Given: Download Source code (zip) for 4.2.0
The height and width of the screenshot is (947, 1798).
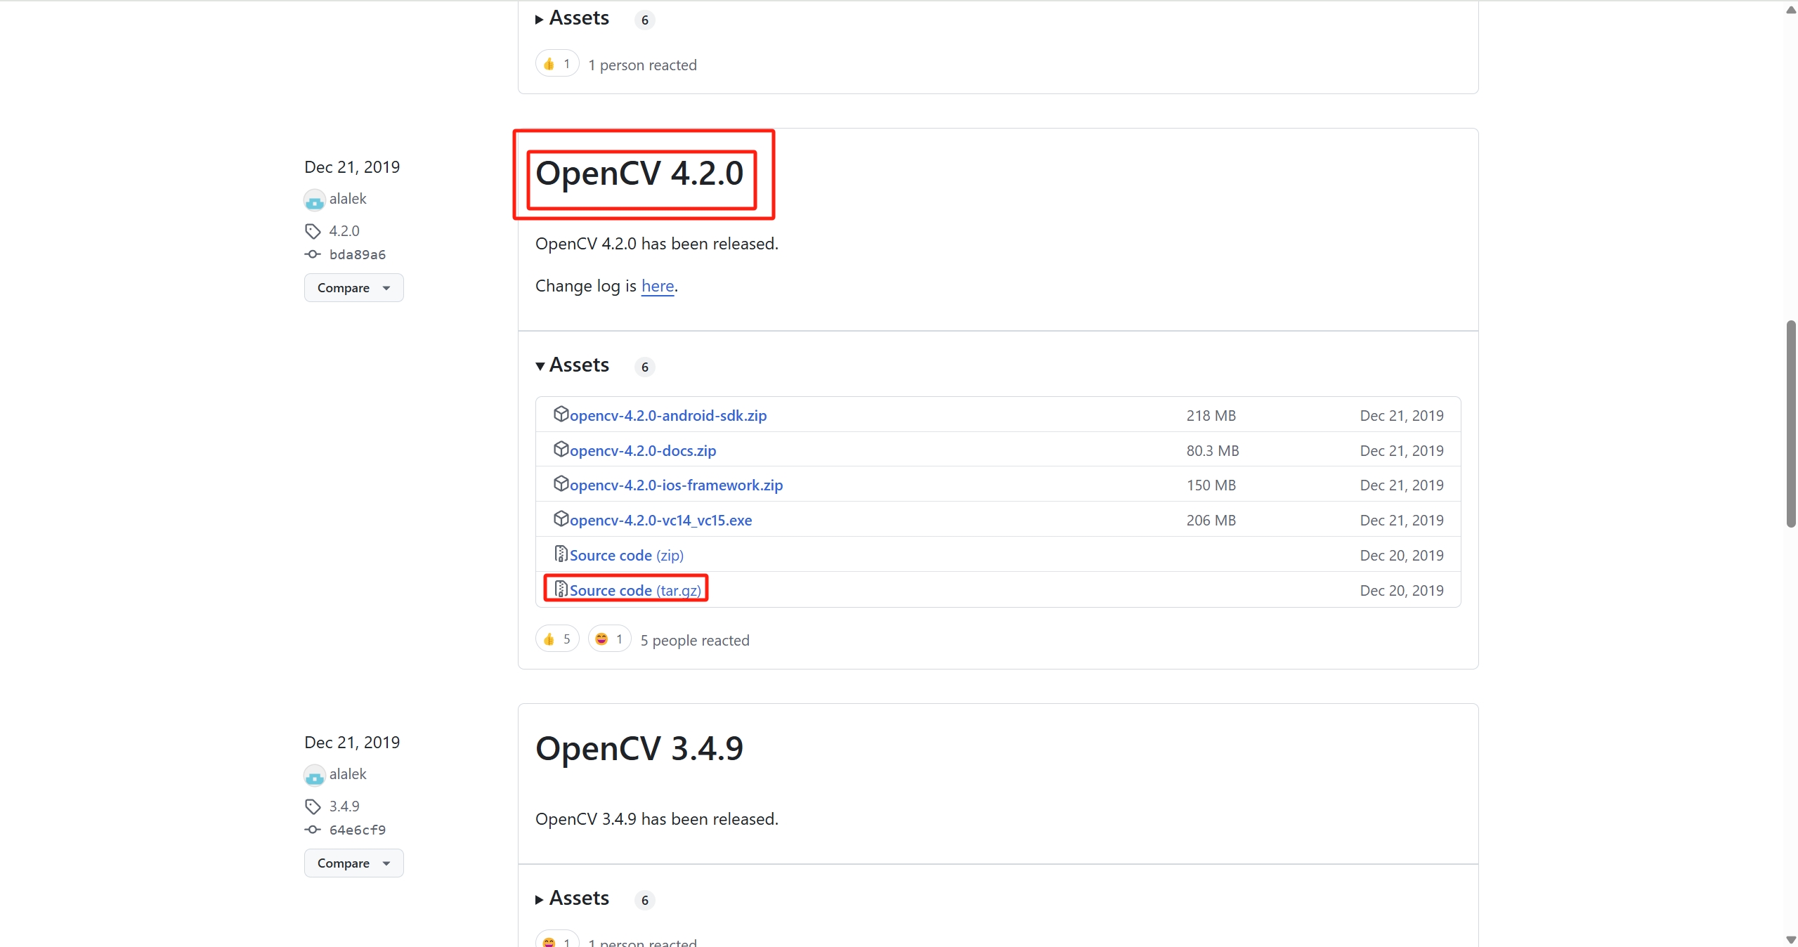Looking at the screenshot, I should coord(626,556).
